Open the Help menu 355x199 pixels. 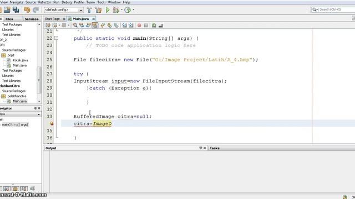click(x=126, y=2)
